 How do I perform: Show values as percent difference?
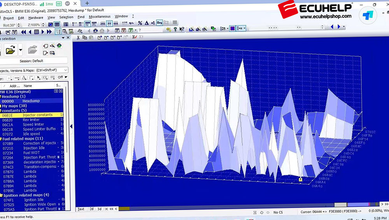coord(140,23)
